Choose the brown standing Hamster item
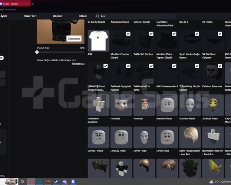This screenshot has height=185, width=231. (x=144, y=105)
